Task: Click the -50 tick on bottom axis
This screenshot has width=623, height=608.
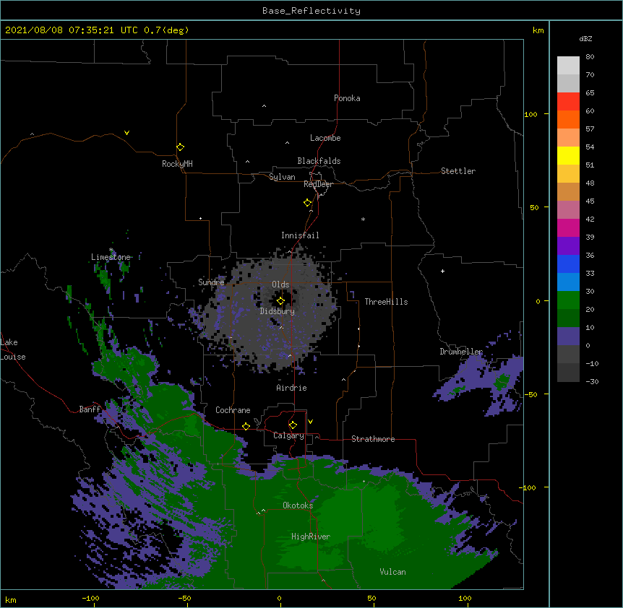Action: click(185, 598)
